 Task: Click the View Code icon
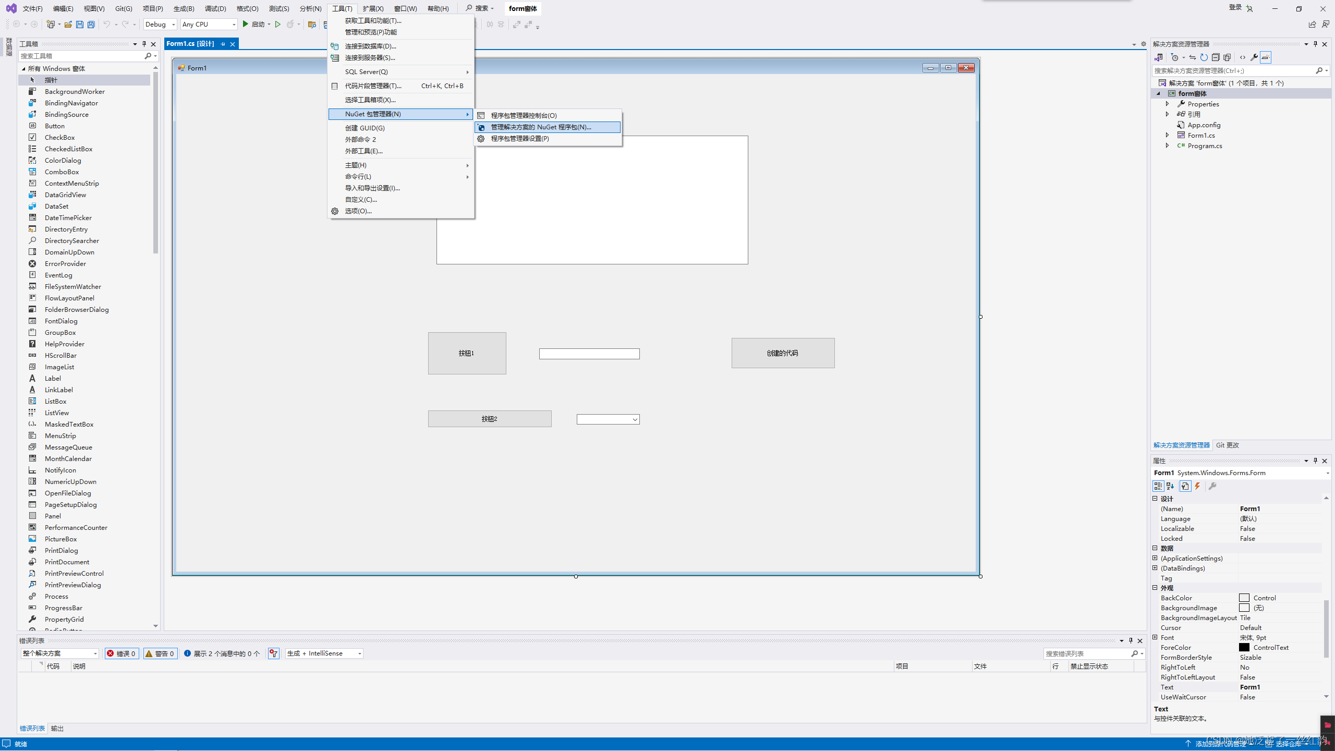coord(1242,57)
